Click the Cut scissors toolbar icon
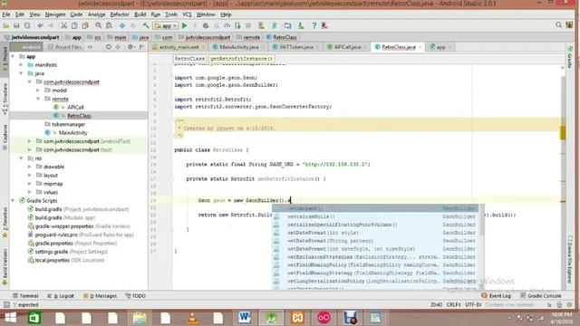This screenshot has height=326, width=580. [x=64, y=25]
